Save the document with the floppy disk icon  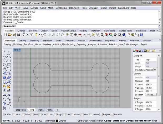tap(14, 35)
